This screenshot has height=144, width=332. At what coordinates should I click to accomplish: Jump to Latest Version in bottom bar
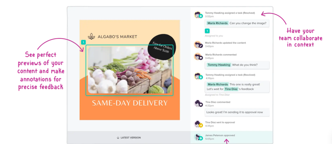(128, 138)
